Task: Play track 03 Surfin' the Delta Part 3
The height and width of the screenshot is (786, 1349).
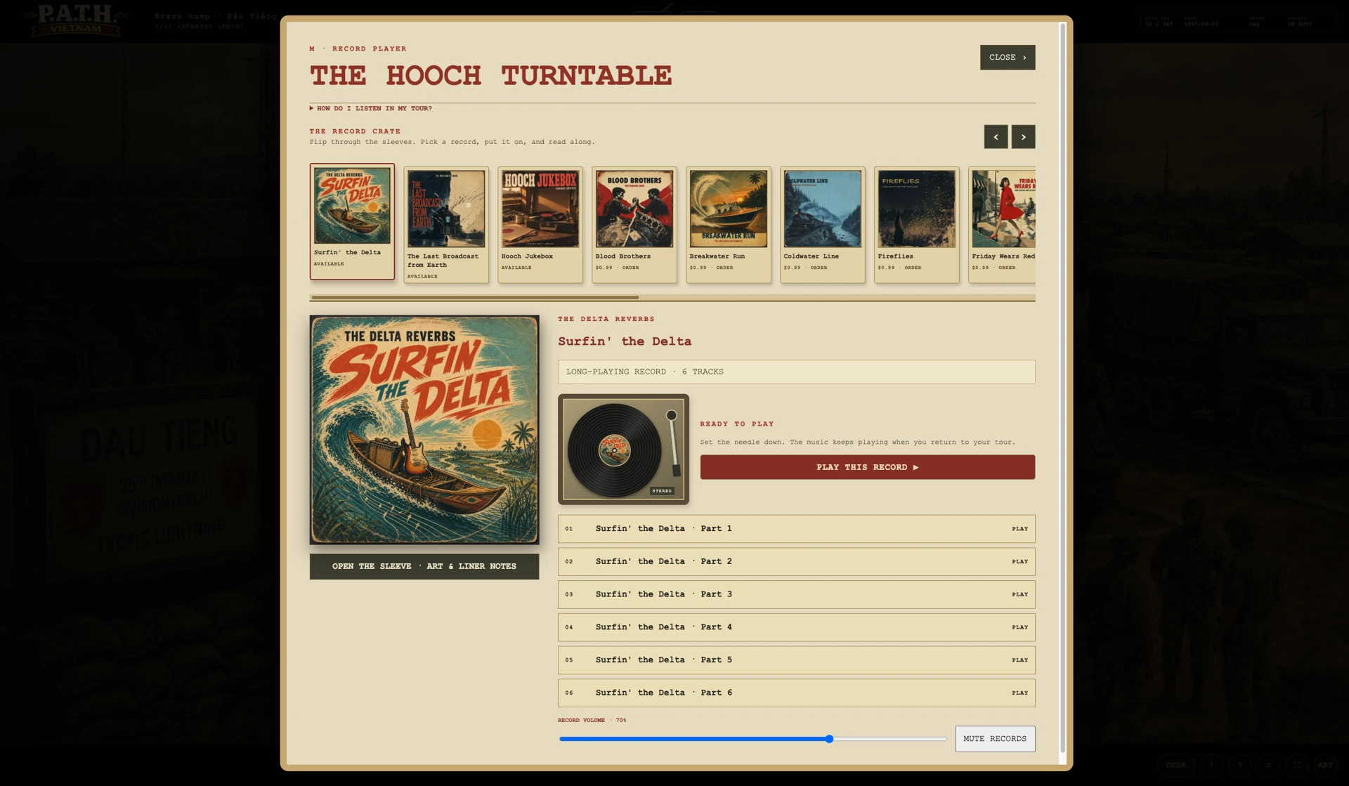Action: point(797,594)
